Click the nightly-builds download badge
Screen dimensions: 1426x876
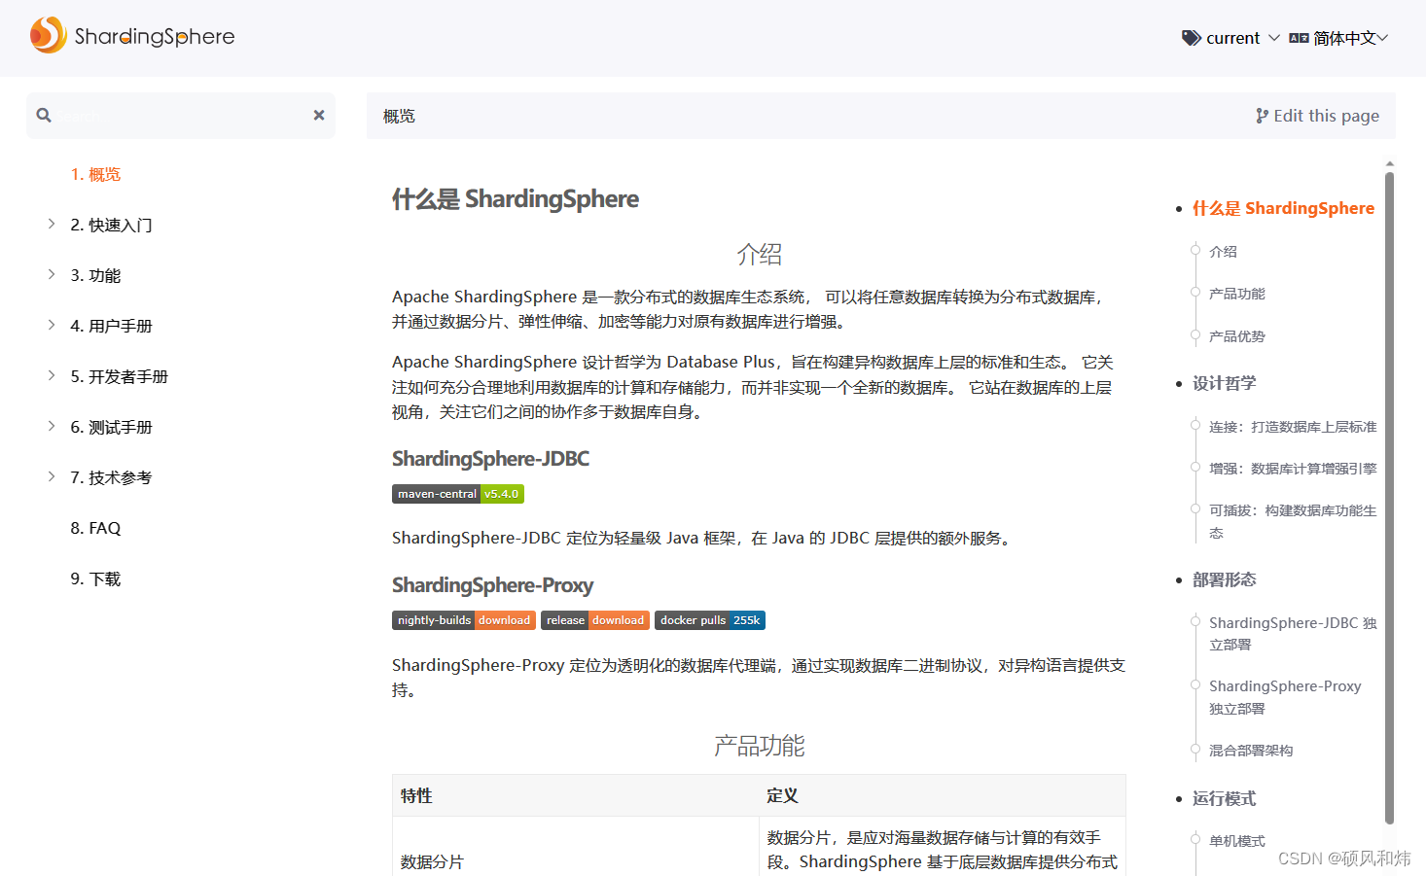(x=464, y=620)
